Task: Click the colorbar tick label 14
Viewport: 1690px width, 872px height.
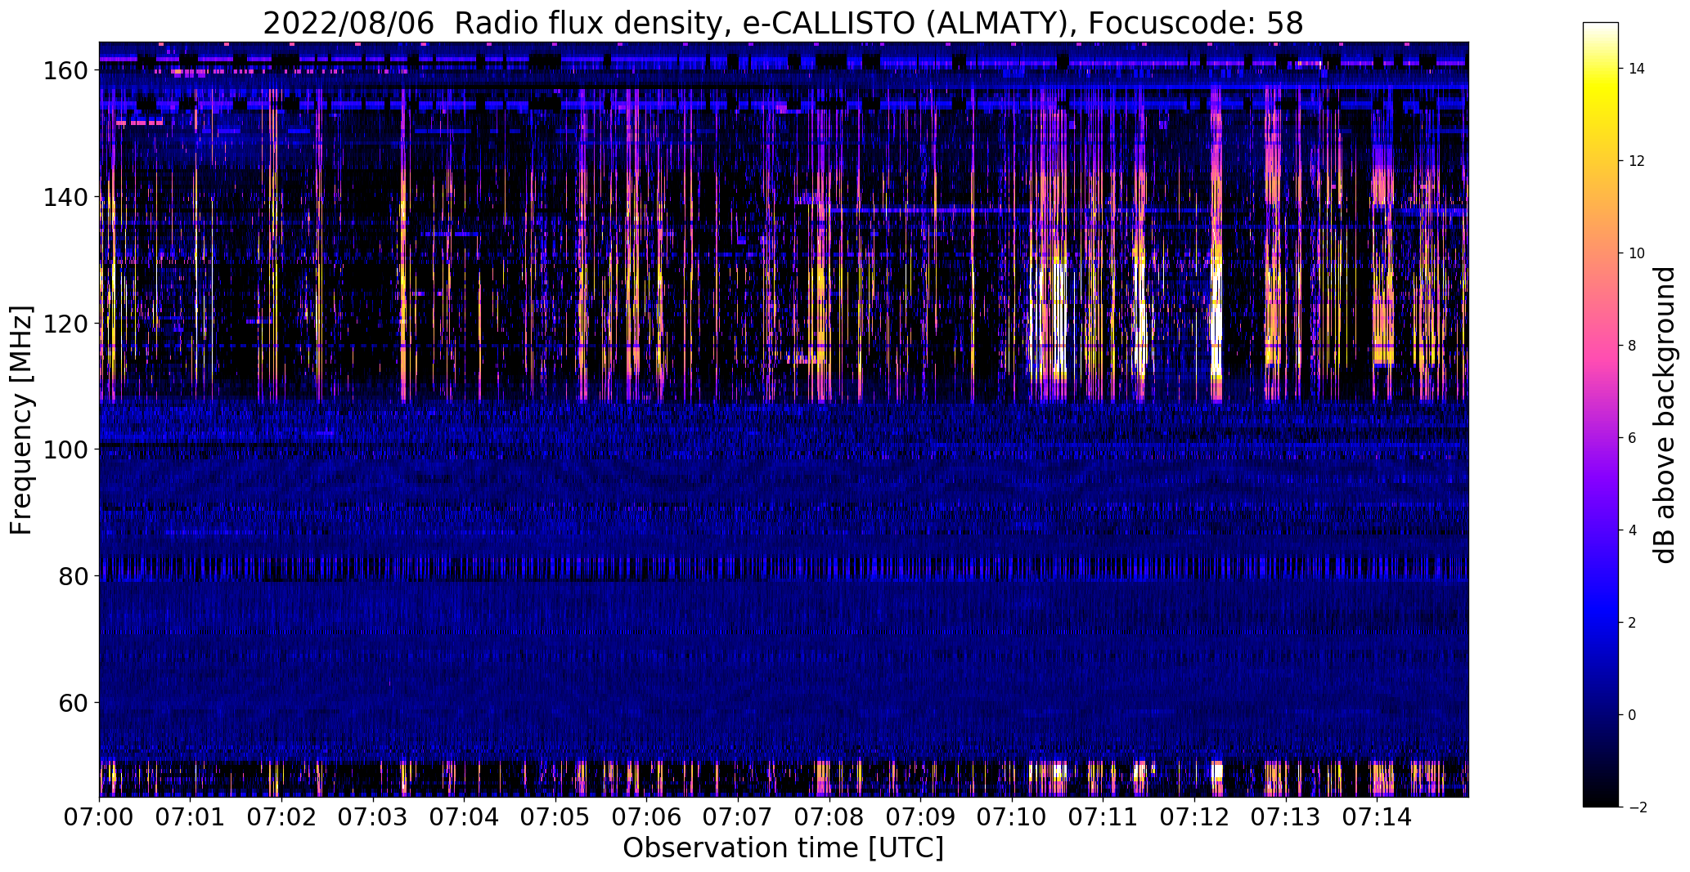Action: (x=1637, y=69)
